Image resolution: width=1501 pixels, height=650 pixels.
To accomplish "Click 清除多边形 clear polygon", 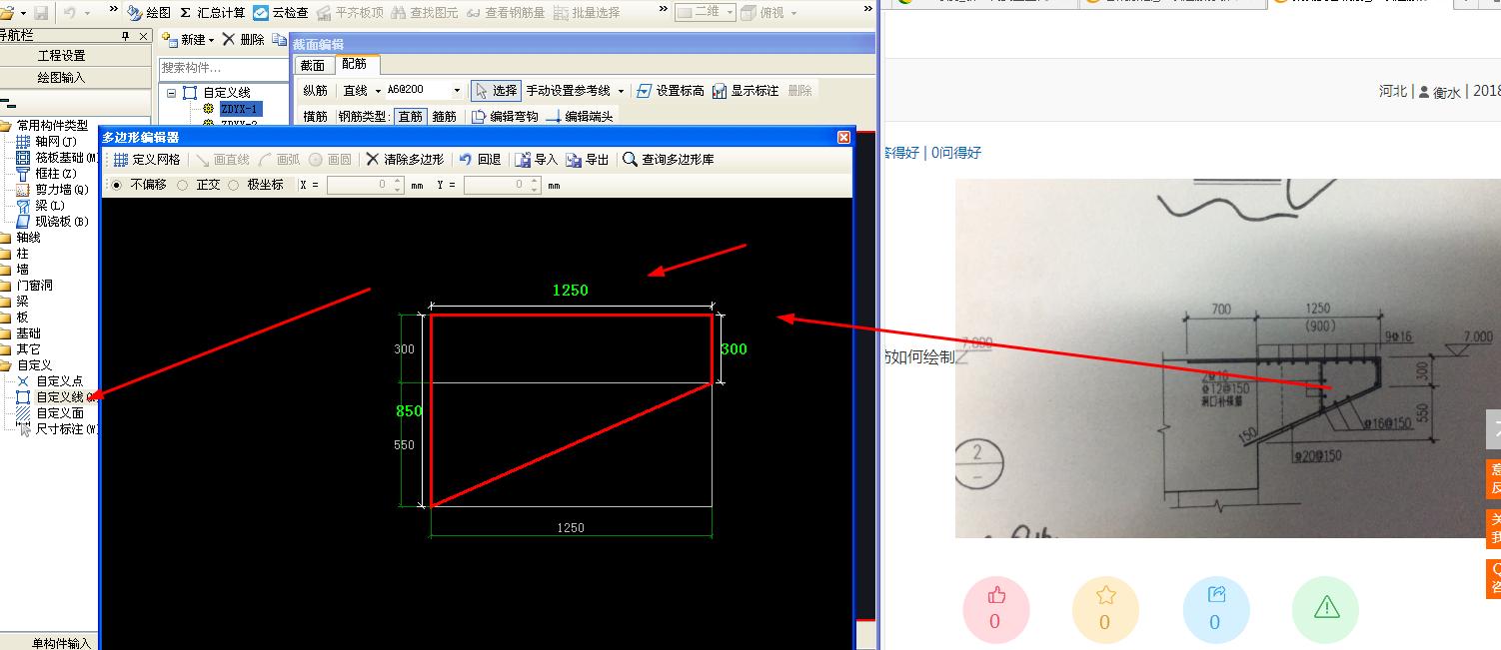I will (x=405, y=159).
